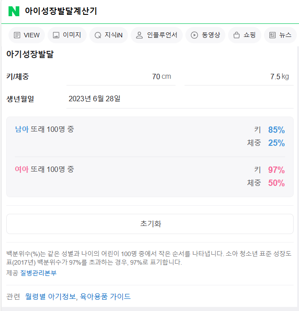Open the 질병관리본부 provider link
This screenshot has height=311, width=299.
coord(39,273)
